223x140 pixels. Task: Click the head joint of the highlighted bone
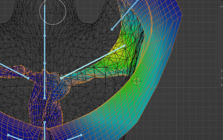coord(61,78)
